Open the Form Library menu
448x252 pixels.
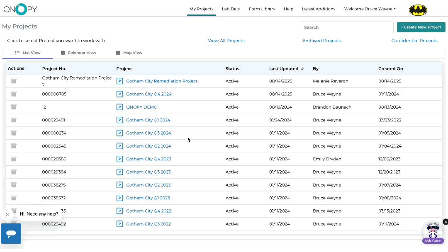pos(262,9)
